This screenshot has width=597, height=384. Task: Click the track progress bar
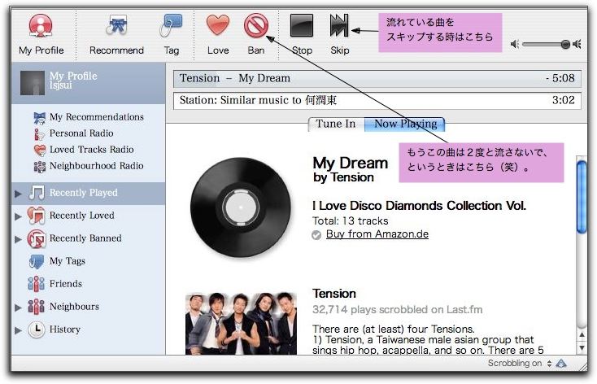tap(377, 78)
